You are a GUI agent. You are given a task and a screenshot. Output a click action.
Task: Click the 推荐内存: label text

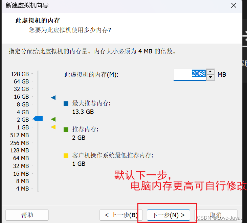coord(85,129)
